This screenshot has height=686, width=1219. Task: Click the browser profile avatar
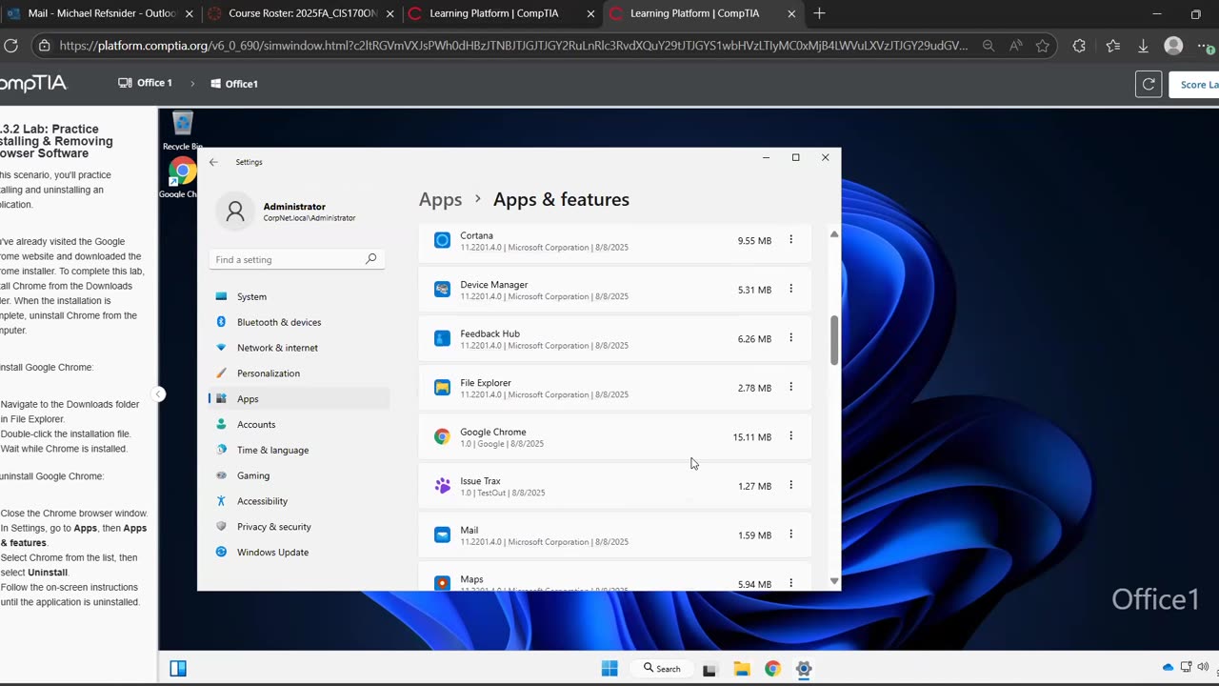click(1173, 46)
